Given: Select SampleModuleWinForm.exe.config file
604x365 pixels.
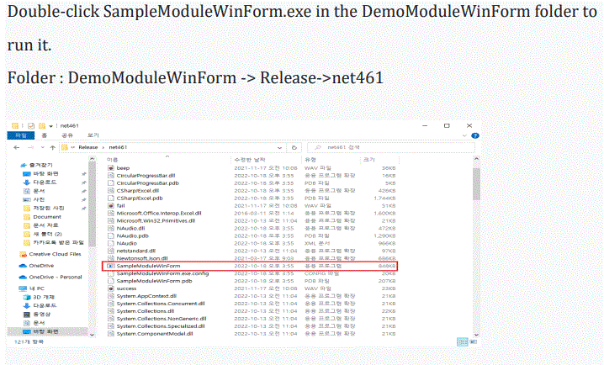Looking at the screenshot, I should click(162, 273).
